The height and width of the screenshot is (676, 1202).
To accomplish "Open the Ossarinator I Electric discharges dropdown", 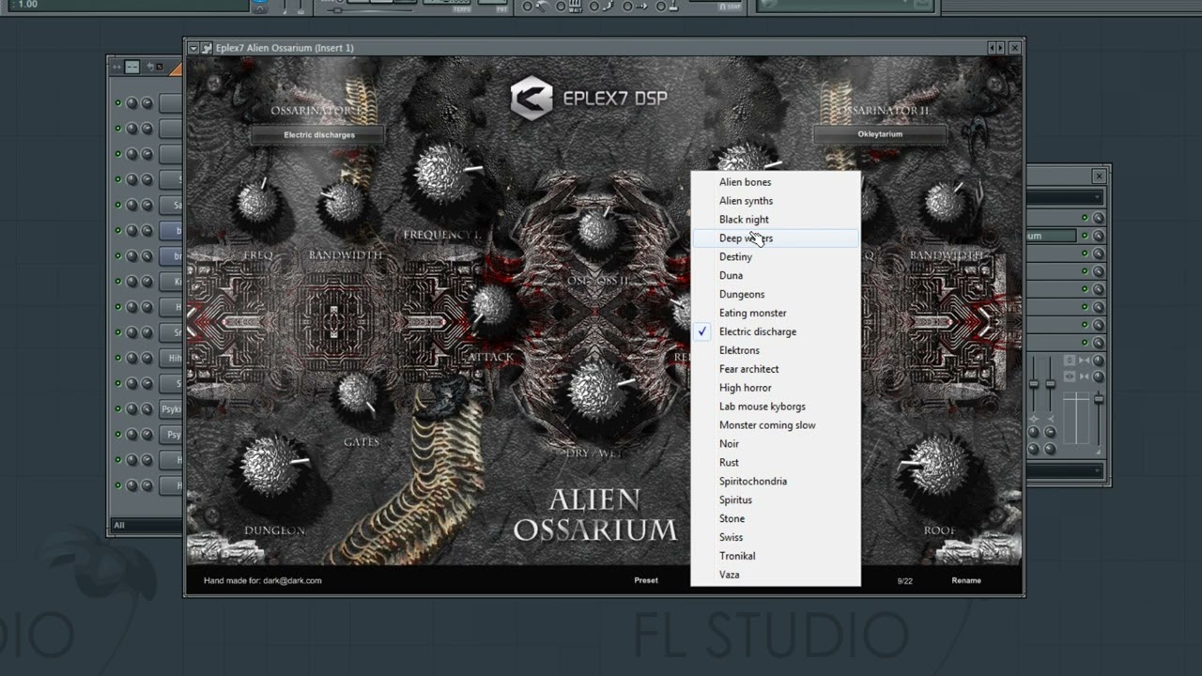I will point(318,134).
